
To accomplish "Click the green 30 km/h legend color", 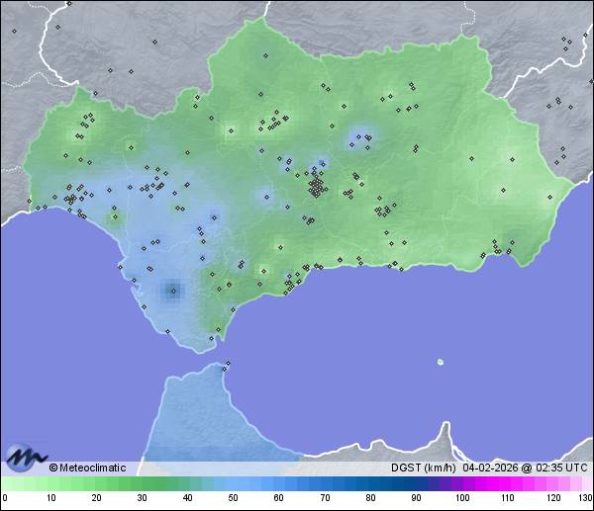I will [142, 483].
